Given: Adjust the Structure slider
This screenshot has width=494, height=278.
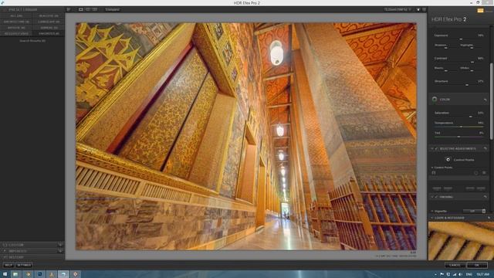Looking at the screenshot, I should pyautogui.click(x=458, y=85).
